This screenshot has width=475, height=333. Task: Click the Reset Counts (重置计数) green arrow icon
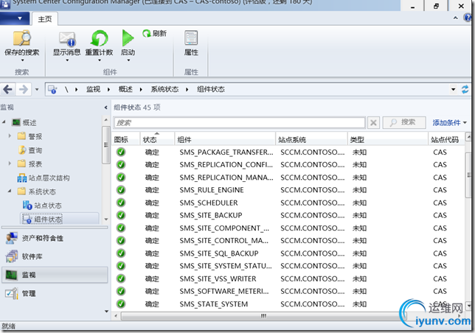[99, 38]
